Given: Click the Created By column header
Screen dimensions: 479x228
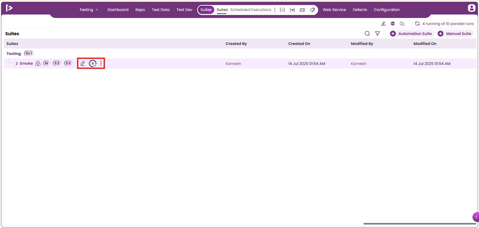Looking at the screenshot, I should coord(236,43).
